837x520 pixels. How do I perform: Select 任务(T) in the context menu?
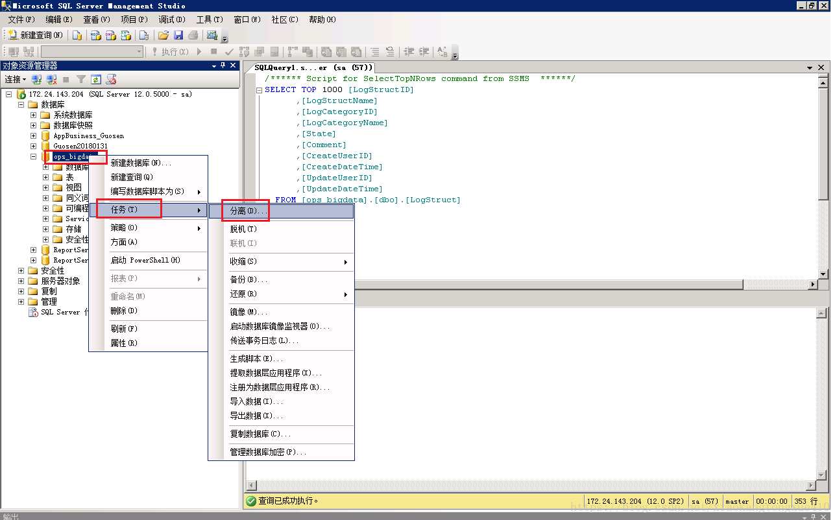(148, 209)
